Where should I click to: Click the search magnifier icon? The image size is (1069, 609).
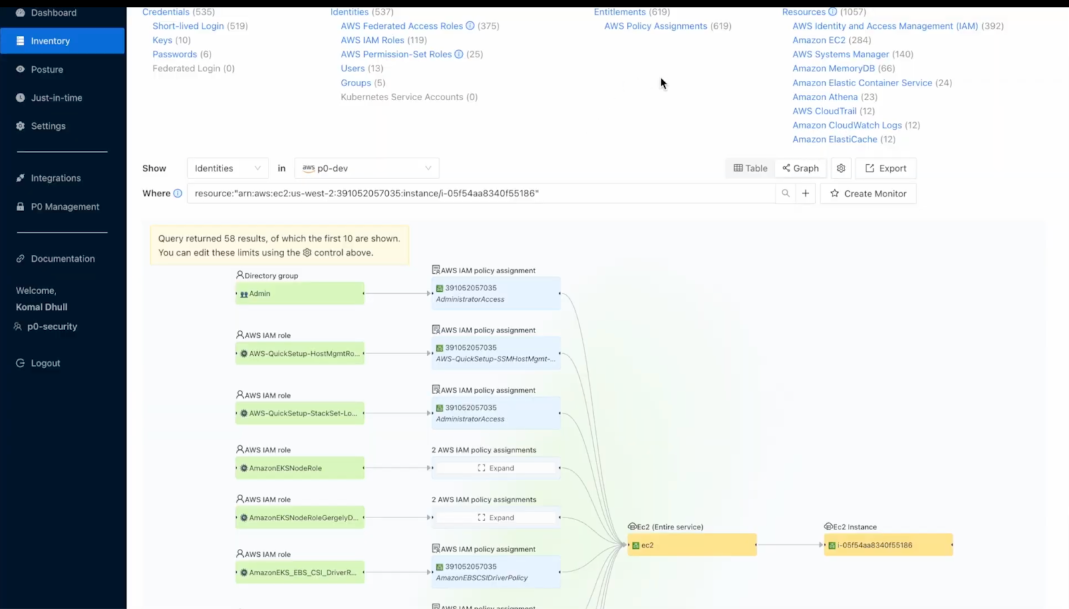point(786,194)
